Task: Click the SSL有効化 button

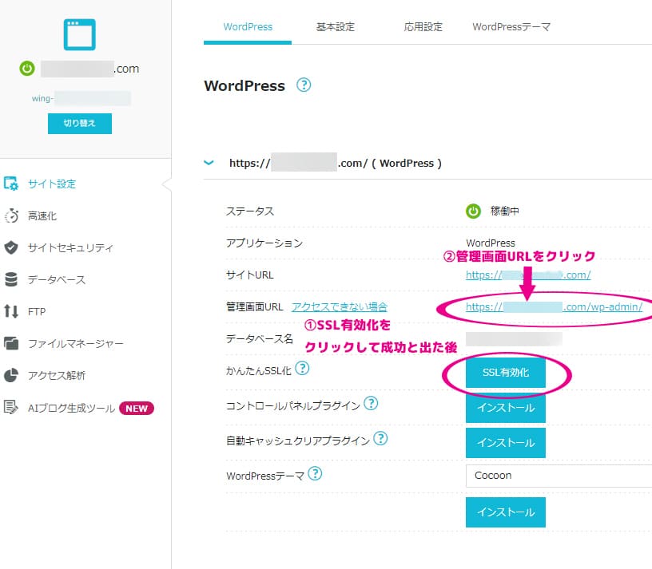Action: coord(506,373)
